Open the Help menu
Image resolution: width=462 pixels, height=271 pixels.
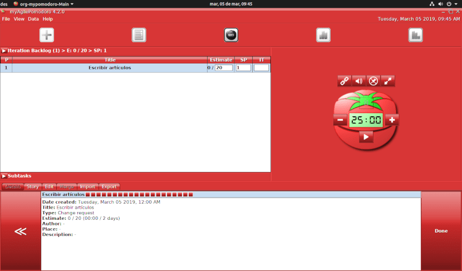[48, 19]
